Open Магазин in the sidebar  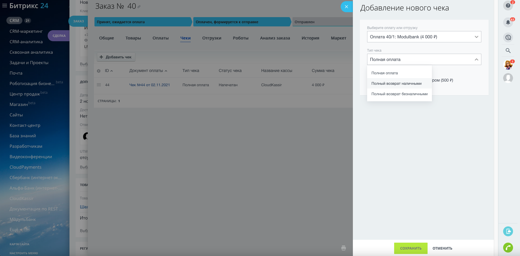19,104
